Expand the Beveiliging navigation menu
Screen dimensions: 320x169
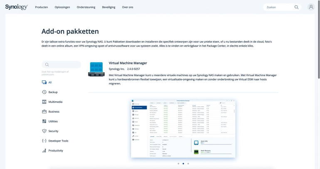[109, 7]
